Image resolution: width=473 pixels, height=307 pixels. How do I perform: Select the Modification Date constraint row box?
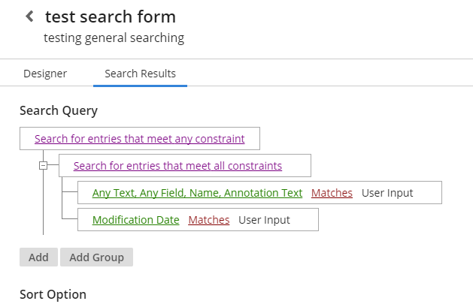[198, 220]
